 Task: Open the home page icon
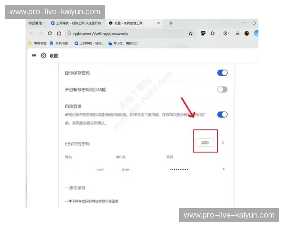[x=59, y=33]
